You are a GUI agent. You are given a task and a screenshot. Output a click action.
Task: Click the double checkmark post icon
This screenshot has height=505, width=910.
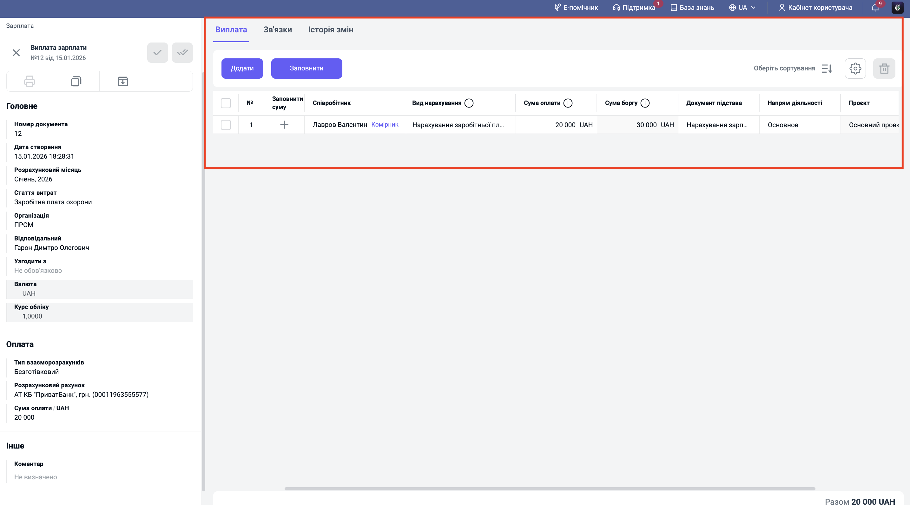click(182, 53)
